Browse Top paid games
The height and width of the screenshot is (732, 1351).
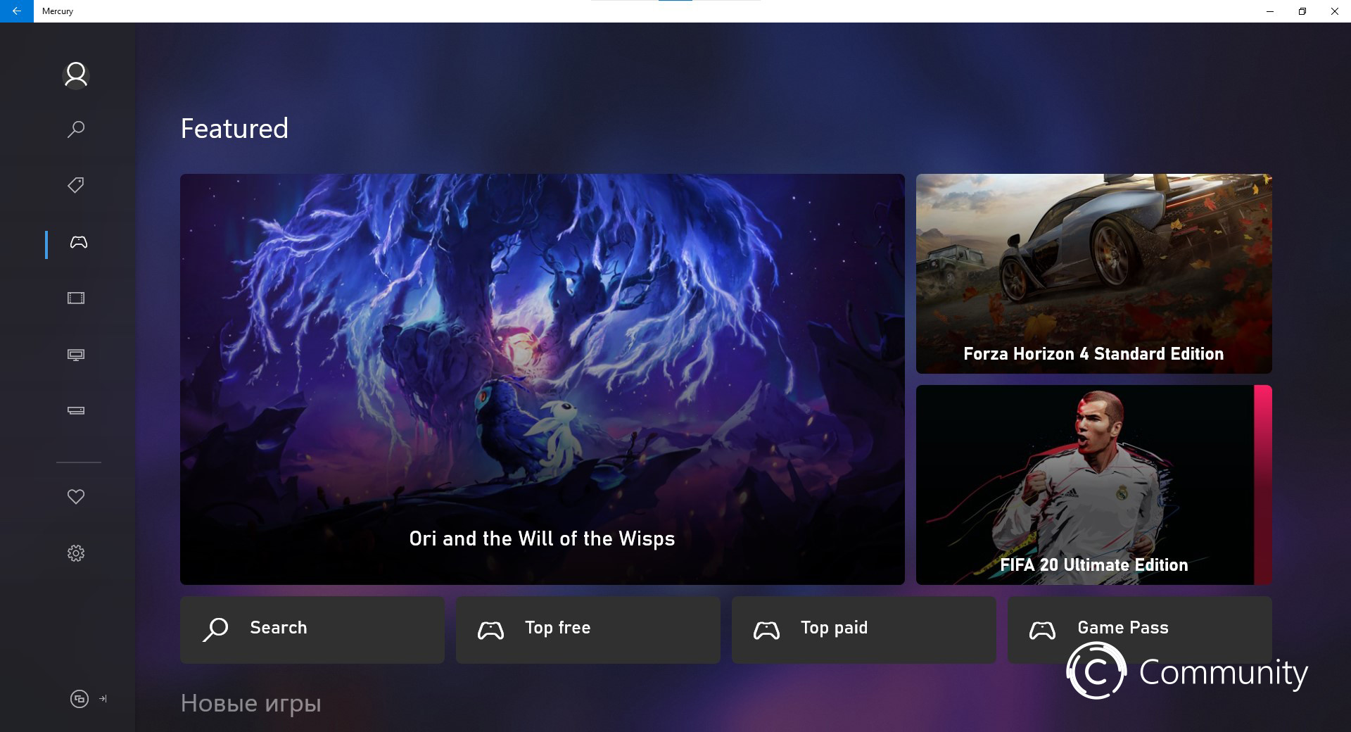pos(863,629)
